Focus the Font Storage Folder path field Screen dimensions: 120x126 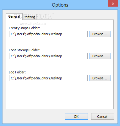48,56
